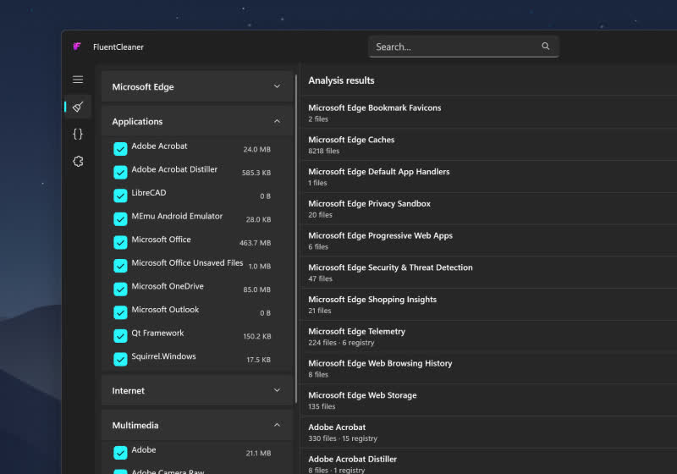Toggle the Microsoft Outlook checkbox
Image resolution: width=677 pixels, height=474 pixels.
(x=120, y=312)
